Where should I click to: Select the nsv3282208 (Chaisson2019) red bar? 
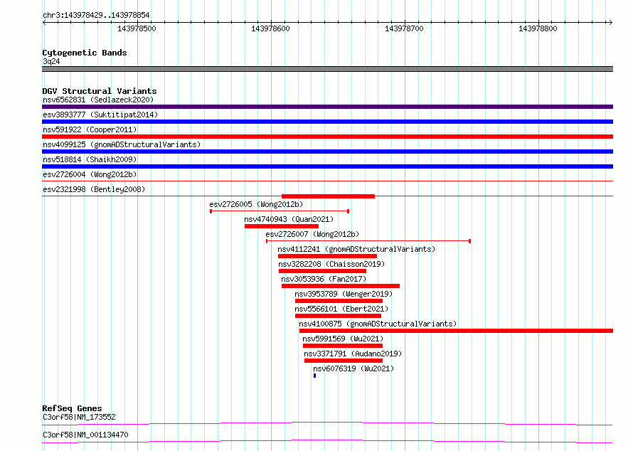[322, 271]
